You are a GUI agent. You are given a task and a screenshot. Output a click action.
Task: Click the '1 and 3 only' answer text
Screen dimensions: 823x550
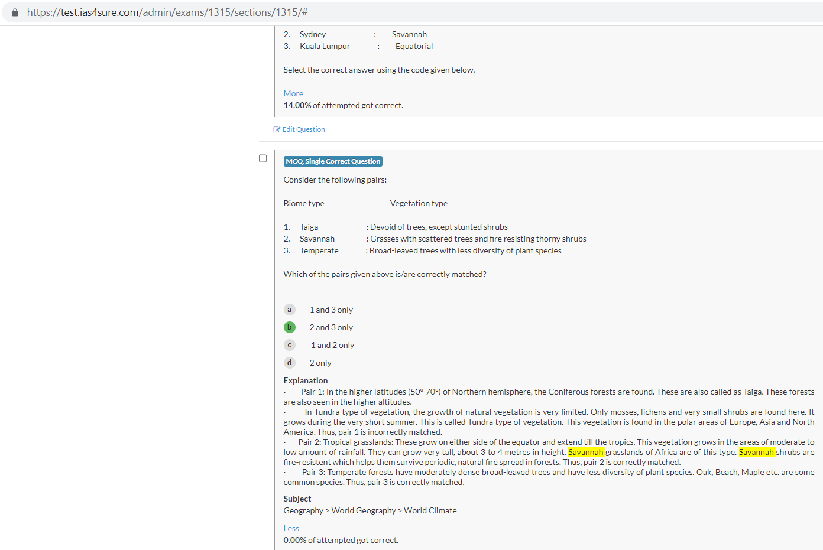[331, 310]
